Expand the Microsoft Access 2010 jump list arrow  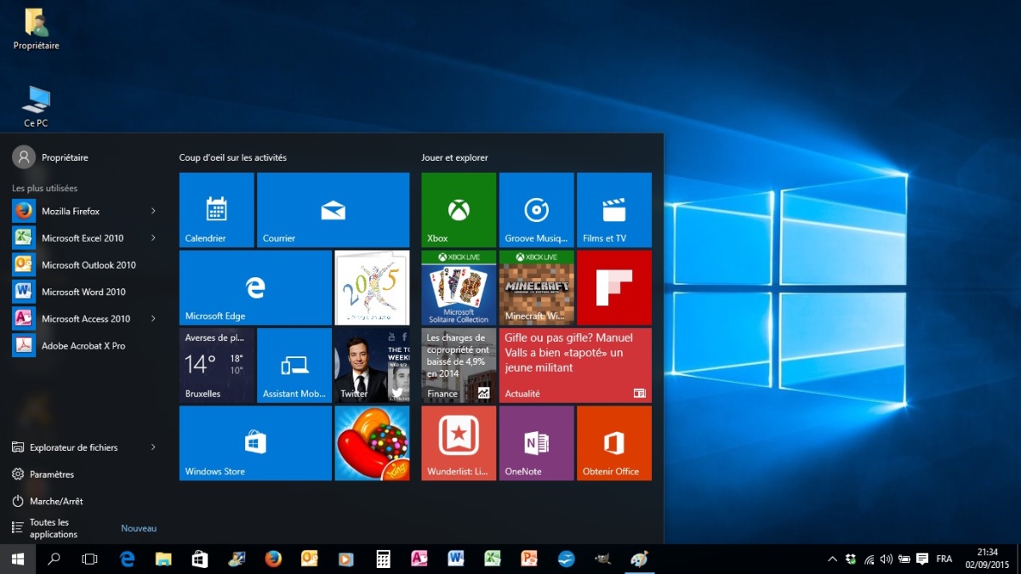point(153,319)
